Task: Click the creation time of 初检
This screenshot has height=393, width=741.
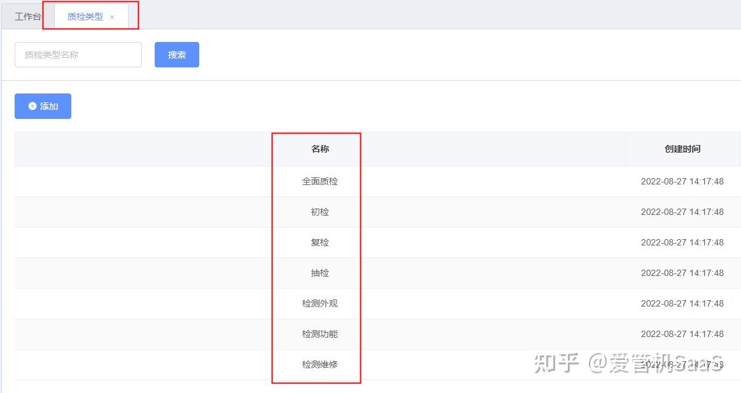Action: click(x=682, y=212)
